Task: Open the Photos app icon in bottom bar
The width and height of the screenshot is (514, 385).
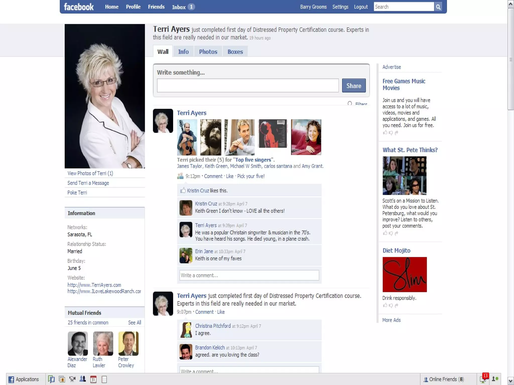Action: coord(62,379)
